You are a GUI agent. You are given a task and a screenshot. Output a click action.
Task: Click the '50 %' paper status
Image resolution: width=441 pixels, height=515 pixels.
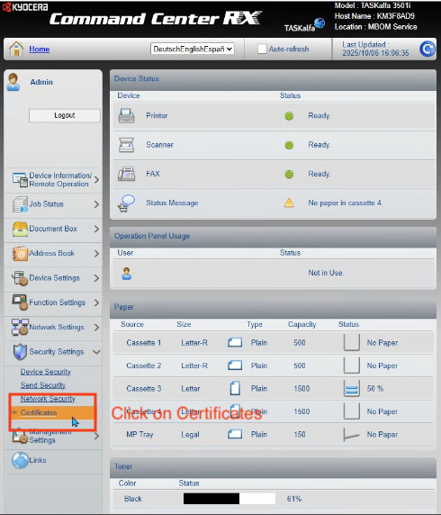pyautogui.click(x=375, y=389)
